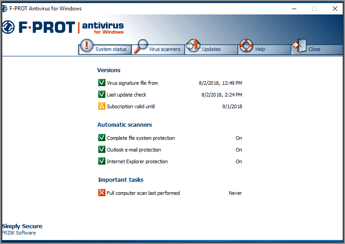Select 'Subscription valid until' label
Image resolution: width=345 pixels, height=244 pixels.
pos(131,106)
